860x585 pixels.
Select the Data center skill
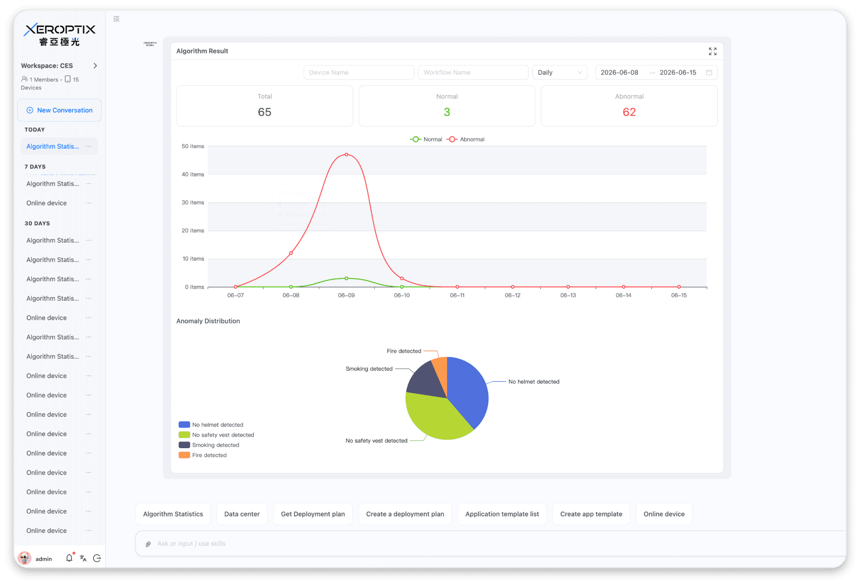pyautogui.click(x=242, y=514)
